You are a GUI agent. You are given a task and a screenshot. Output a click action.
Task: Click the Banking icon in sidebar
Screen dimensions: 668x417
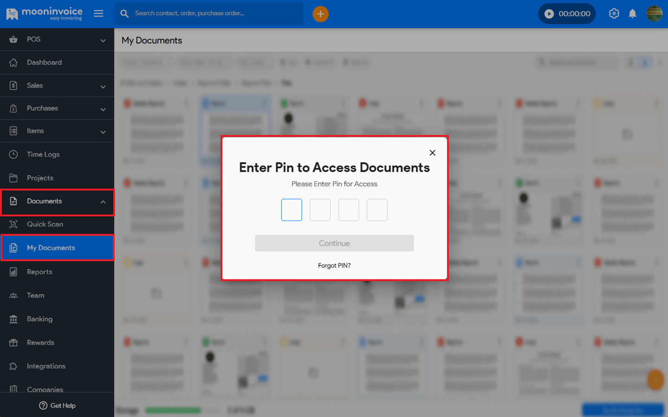click(x=13, y=319)
